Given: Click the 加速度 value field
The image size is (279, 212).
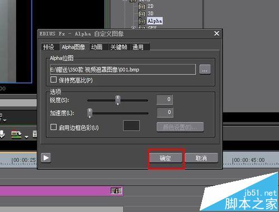Looking at the screenshot, I should (165, 112).
